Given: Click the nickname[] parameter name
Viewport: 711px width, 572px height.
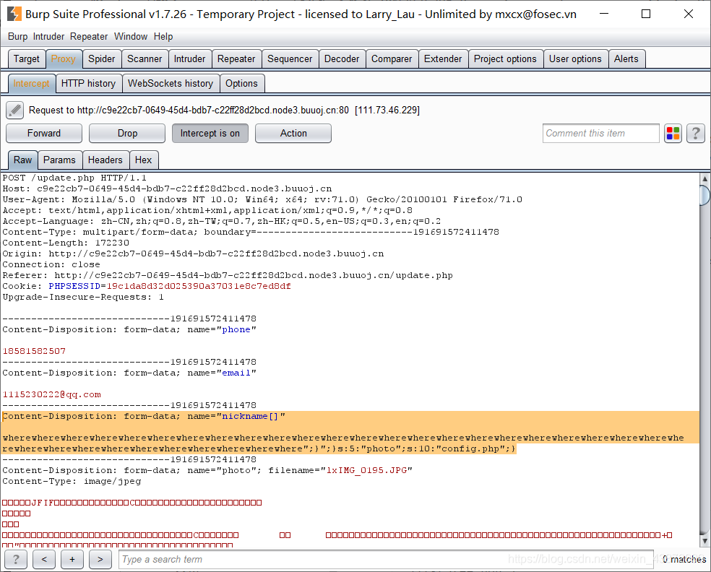Looking at the screenshot, I should (250, 416).
